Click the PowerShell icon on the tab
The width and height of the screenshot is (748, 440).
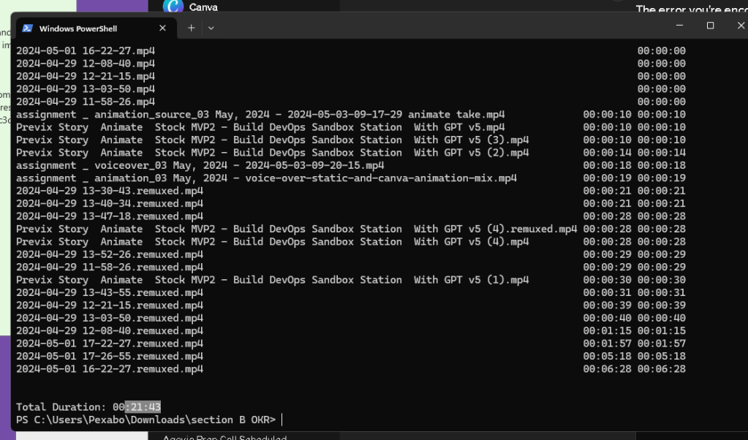27,28
